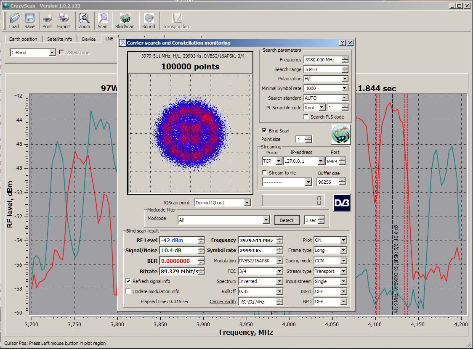Screen dimensions: 473x349
Task: Check Update modulation info option
Action: (x=128, y=291)
